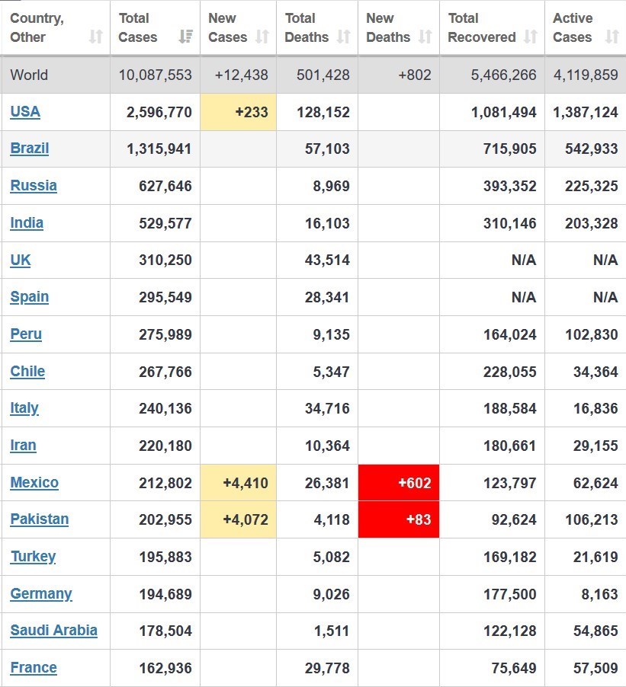The height and width of the screenshot is (687, 626).
Task: Click Total Recovered sort arrows icon
Action: pos(531,37)
